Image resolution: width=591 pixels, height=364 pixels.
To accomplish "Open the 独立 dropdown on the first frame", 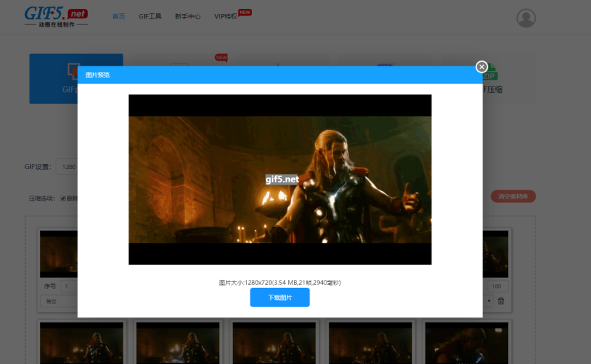I will tap(59, 301).
